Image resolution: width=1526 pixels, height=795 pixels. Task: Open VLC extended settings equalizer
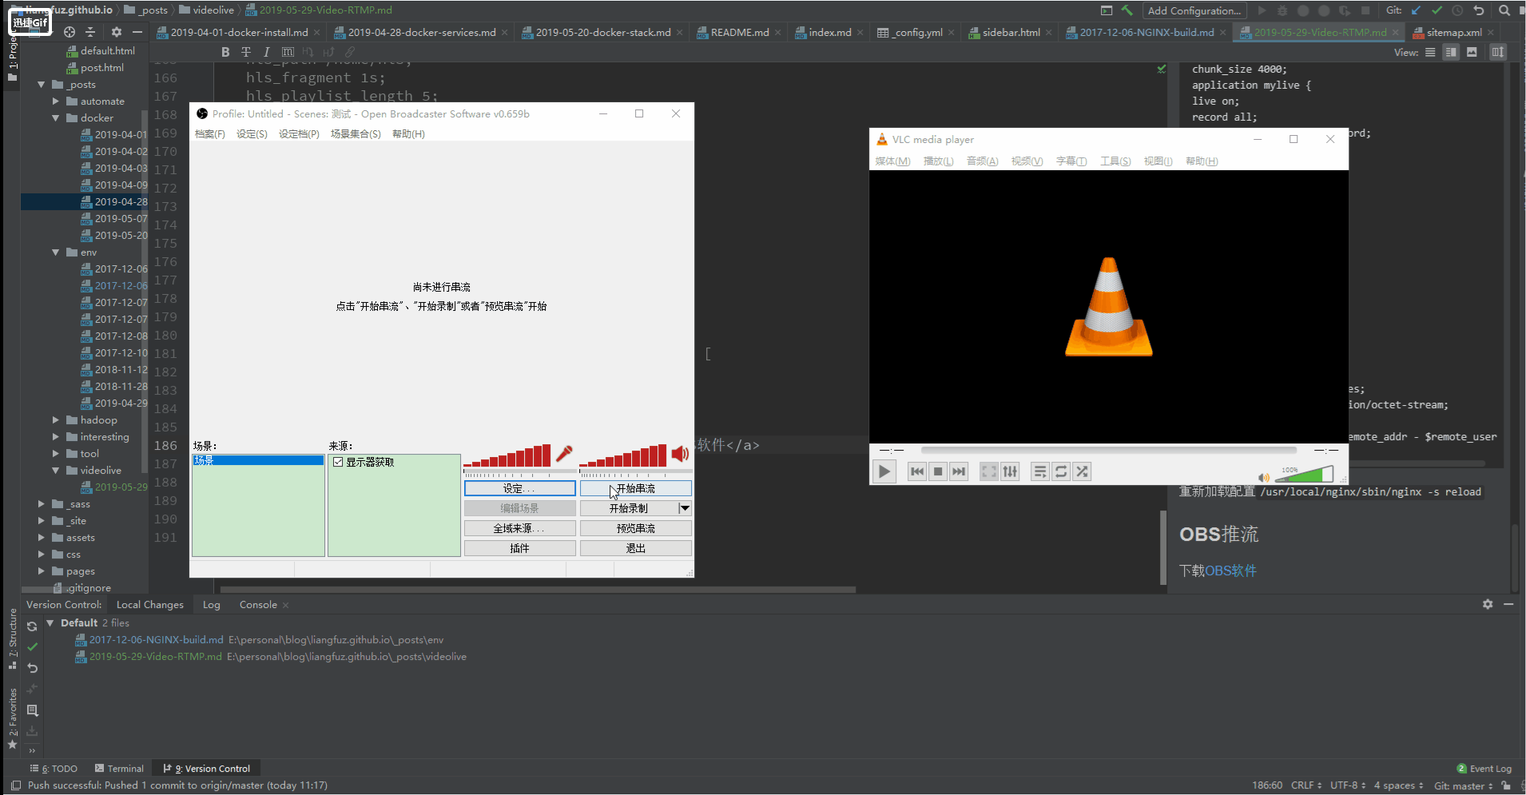click(1010, 471)
